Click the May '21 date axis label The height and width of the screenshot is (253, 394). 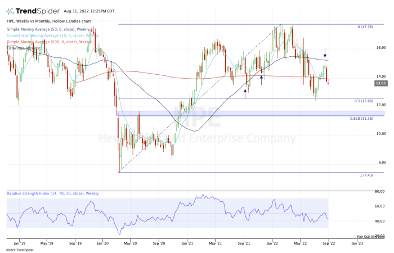(x=216, y=243)
